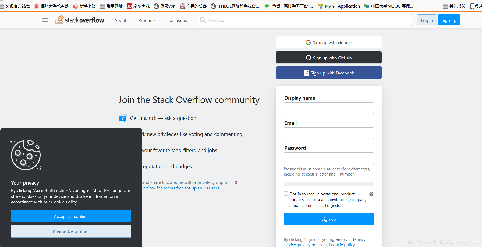Accept all cookies
Screen dimensions: 482x247
coord(71,216)
